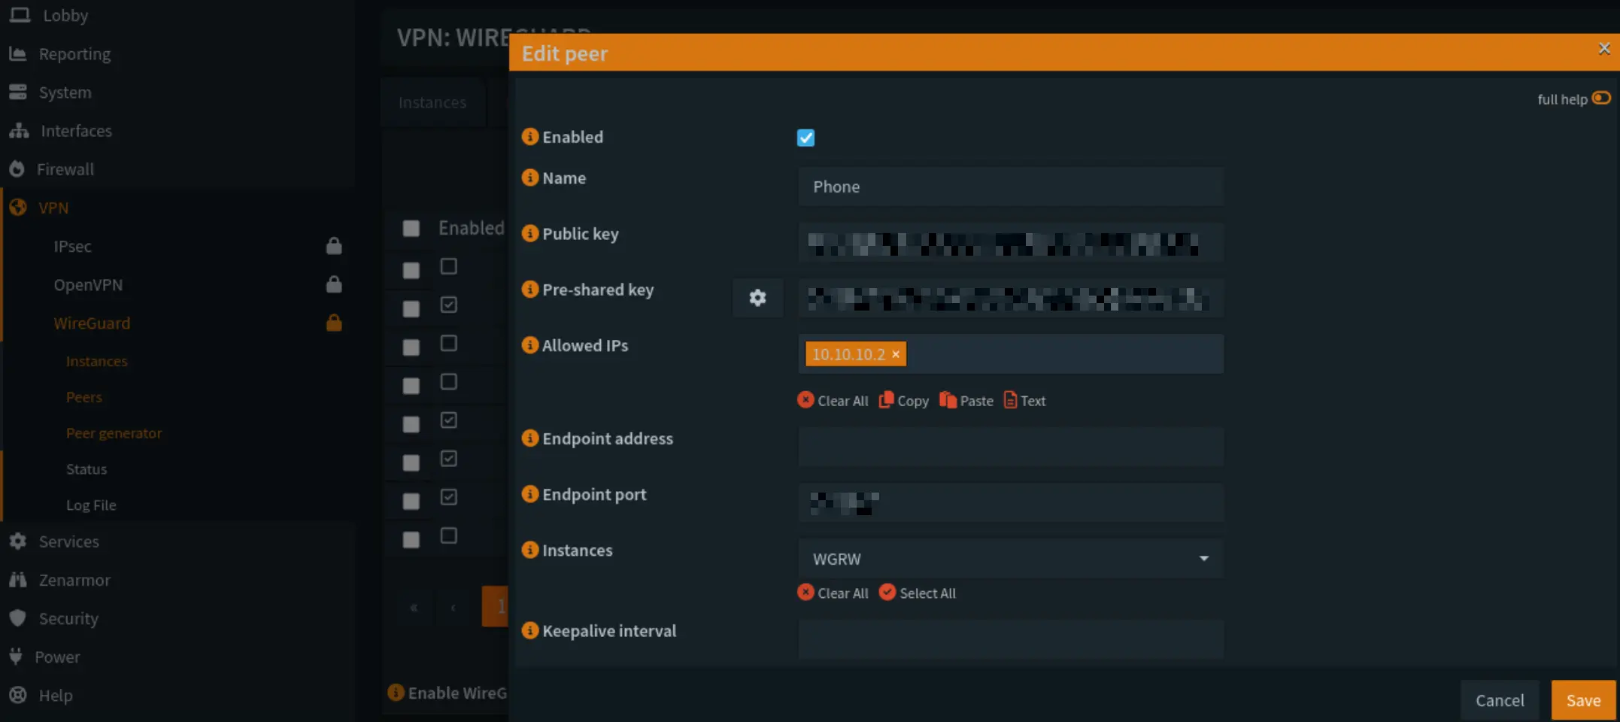The width and height of the screenshot is (1620, 722).
Task: Clear All under Allowed IPs
Action: (833, 400)
